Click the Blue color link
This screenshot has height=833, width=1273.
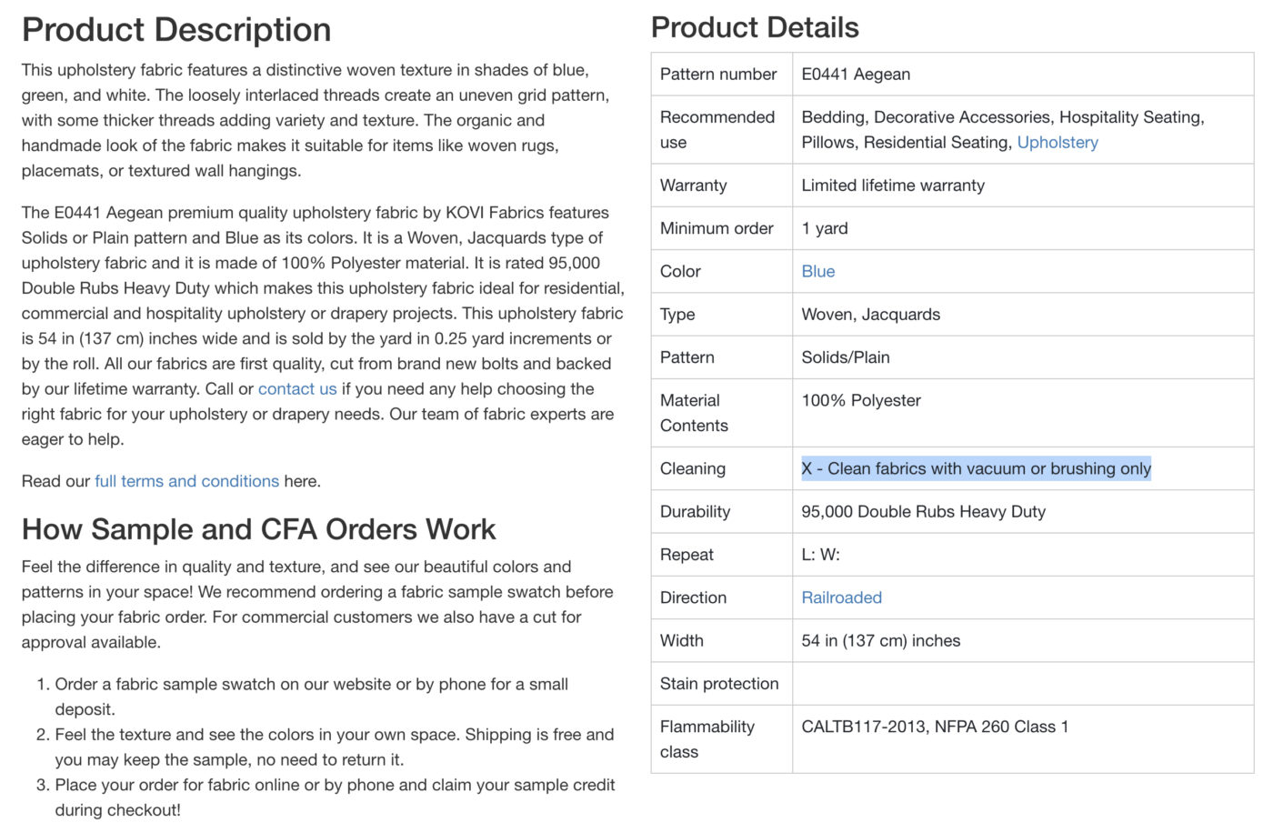click(x=817, y=271)
